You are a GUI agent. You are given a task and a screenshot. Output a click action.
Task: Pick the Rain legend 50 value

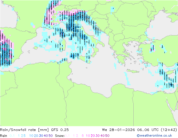(51, 136)
